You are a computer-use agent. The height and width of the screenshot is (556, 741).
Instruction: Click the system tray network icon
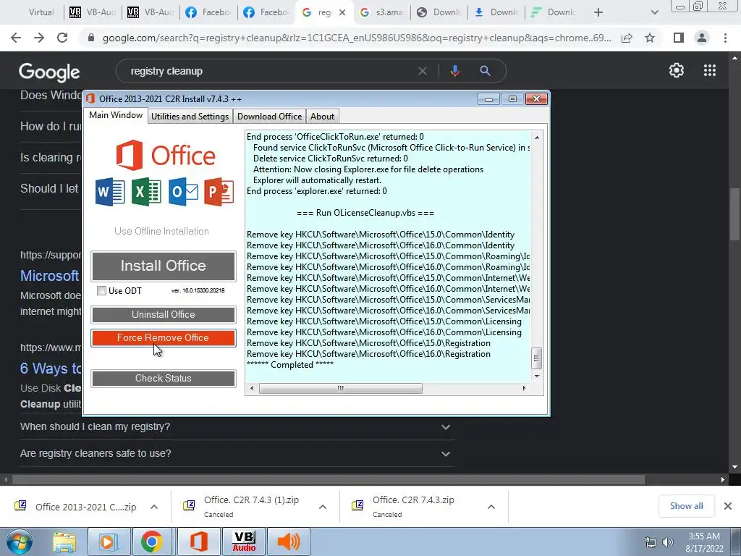[651, 542]
